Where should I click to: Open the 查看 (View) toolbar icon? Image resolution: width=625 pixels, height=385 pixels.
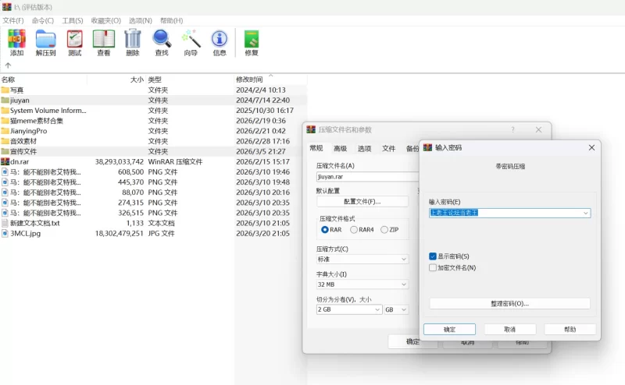[x=103, y=42]
